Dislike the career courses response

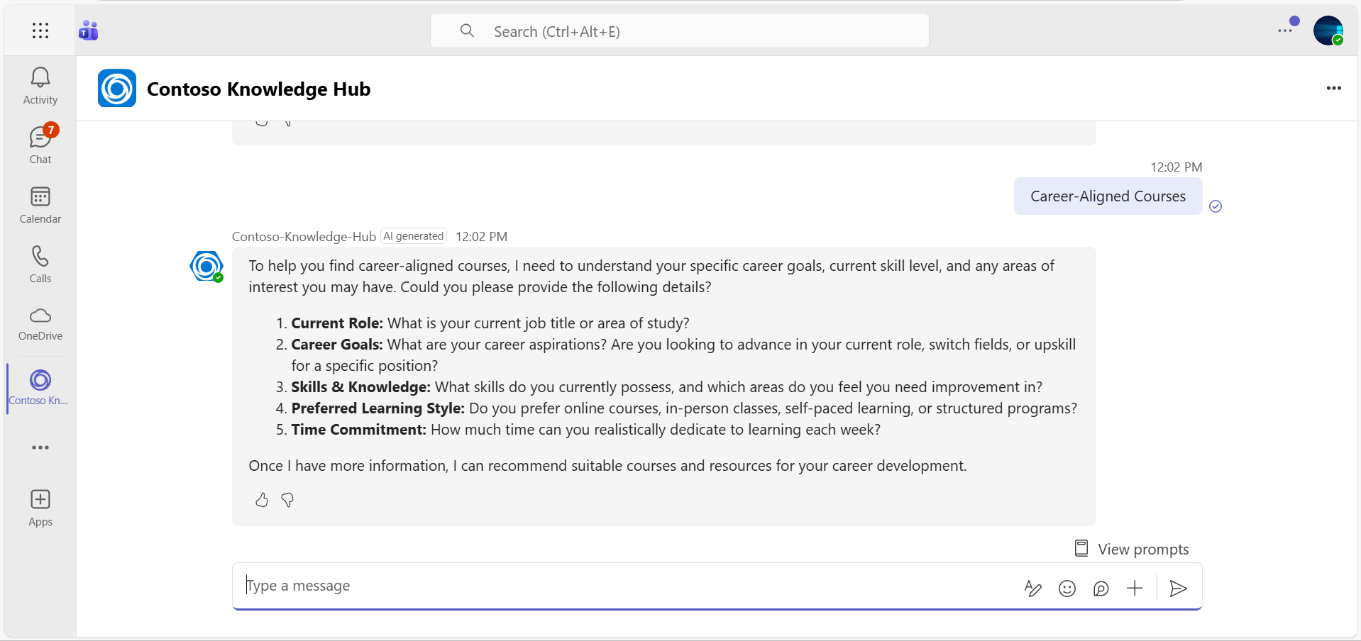coord(287,500)
